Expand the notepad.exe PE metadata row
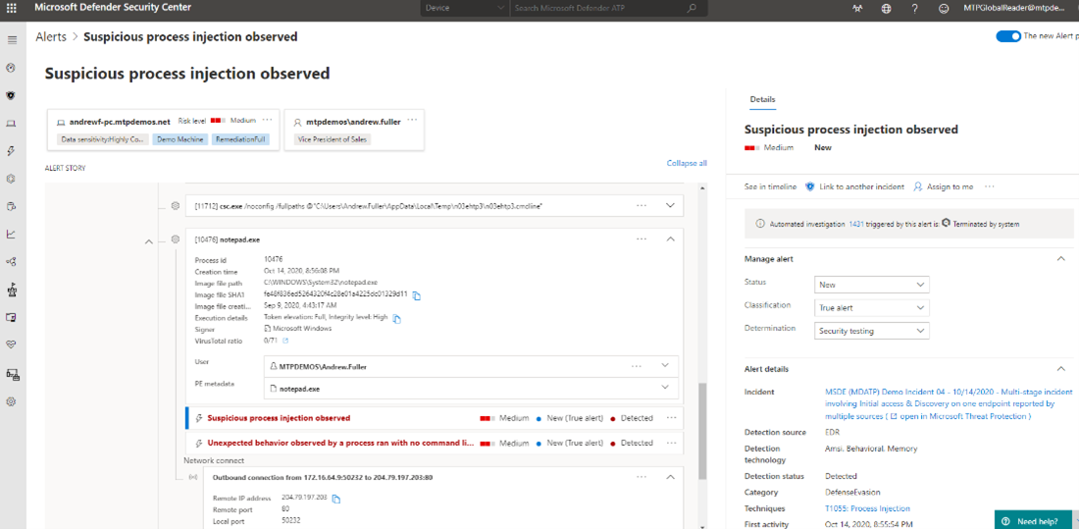The width and height of the screenshot is (1079, 529). pos(665,388)
